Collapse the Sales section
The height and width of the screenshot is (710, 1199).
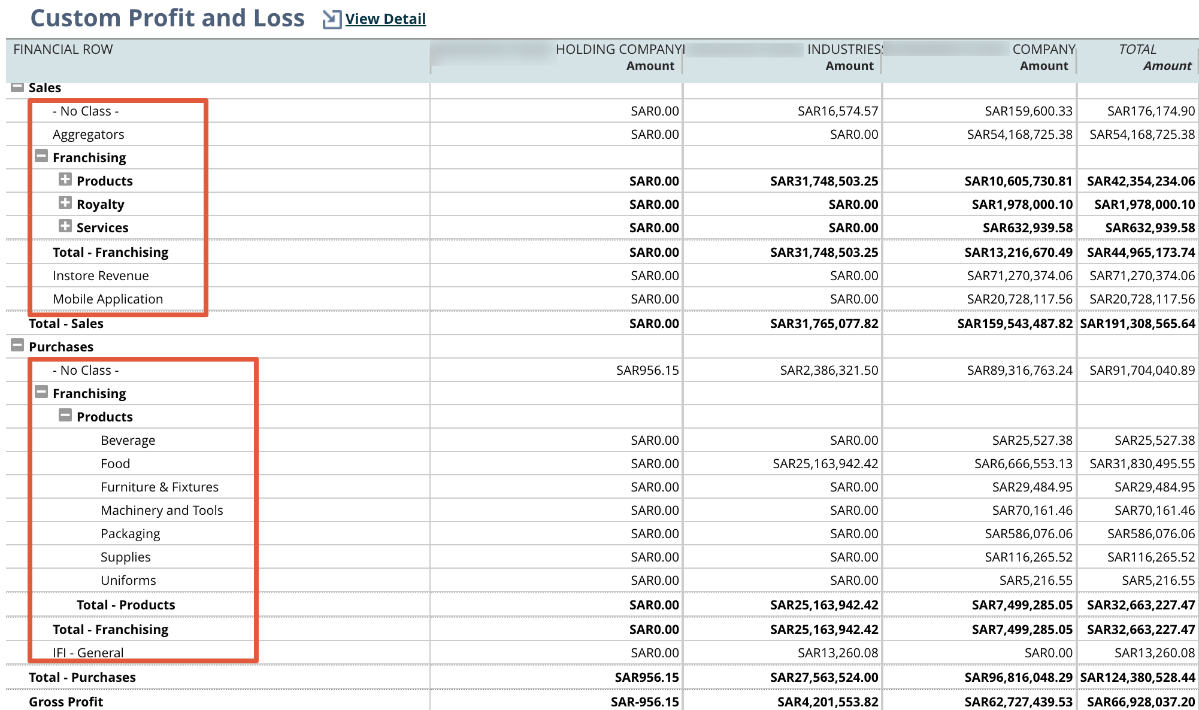click(x=17, y=87)
